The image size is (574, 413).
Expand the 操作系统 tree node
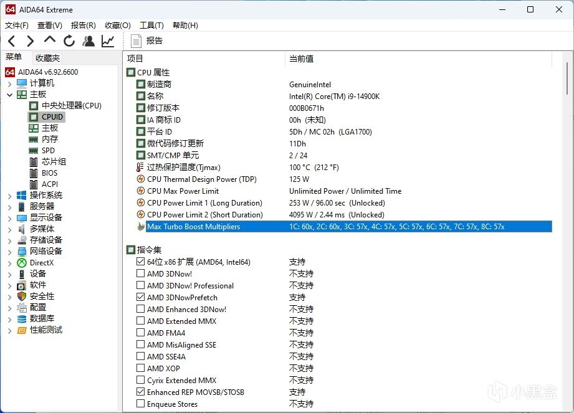[10, 196]
